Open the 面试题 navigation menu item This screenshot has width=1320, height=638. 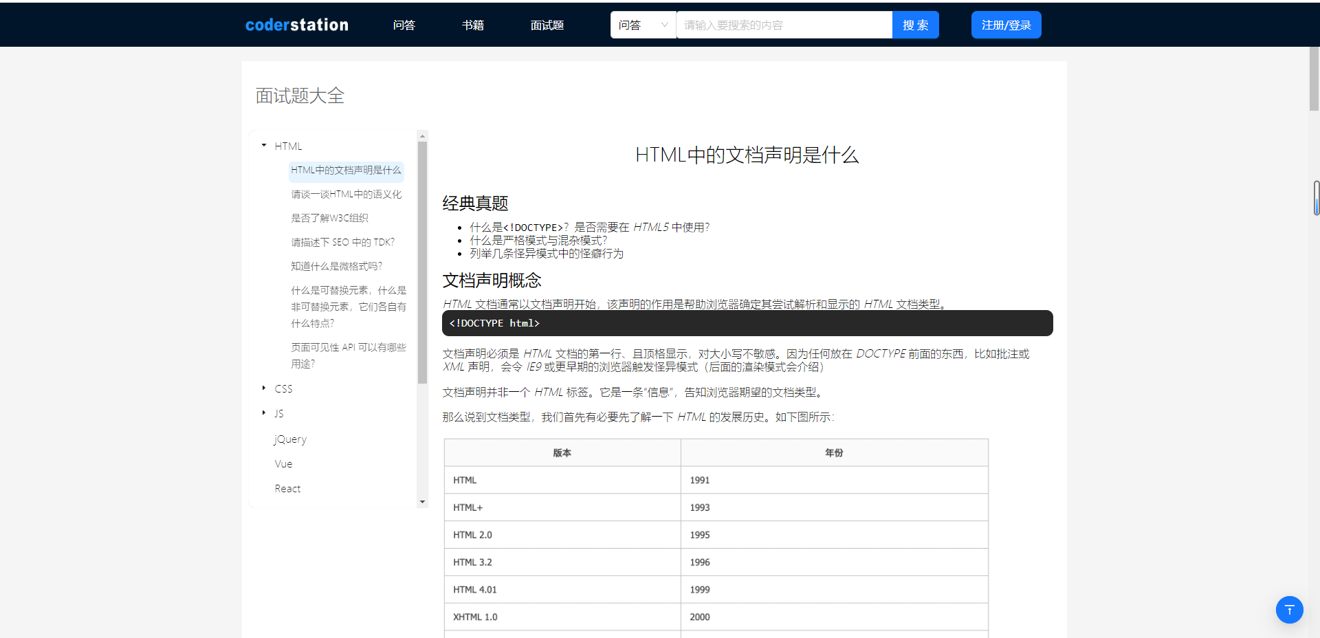click(x=547, y=25)
